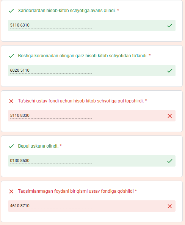Viewport: 185px width, 225px height.
Task: Select the 5110 6310 answer field
Action: 92,25
